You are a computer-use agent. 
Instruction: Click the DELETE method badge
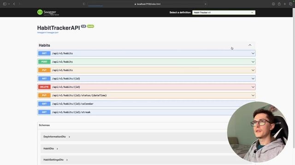44,87
